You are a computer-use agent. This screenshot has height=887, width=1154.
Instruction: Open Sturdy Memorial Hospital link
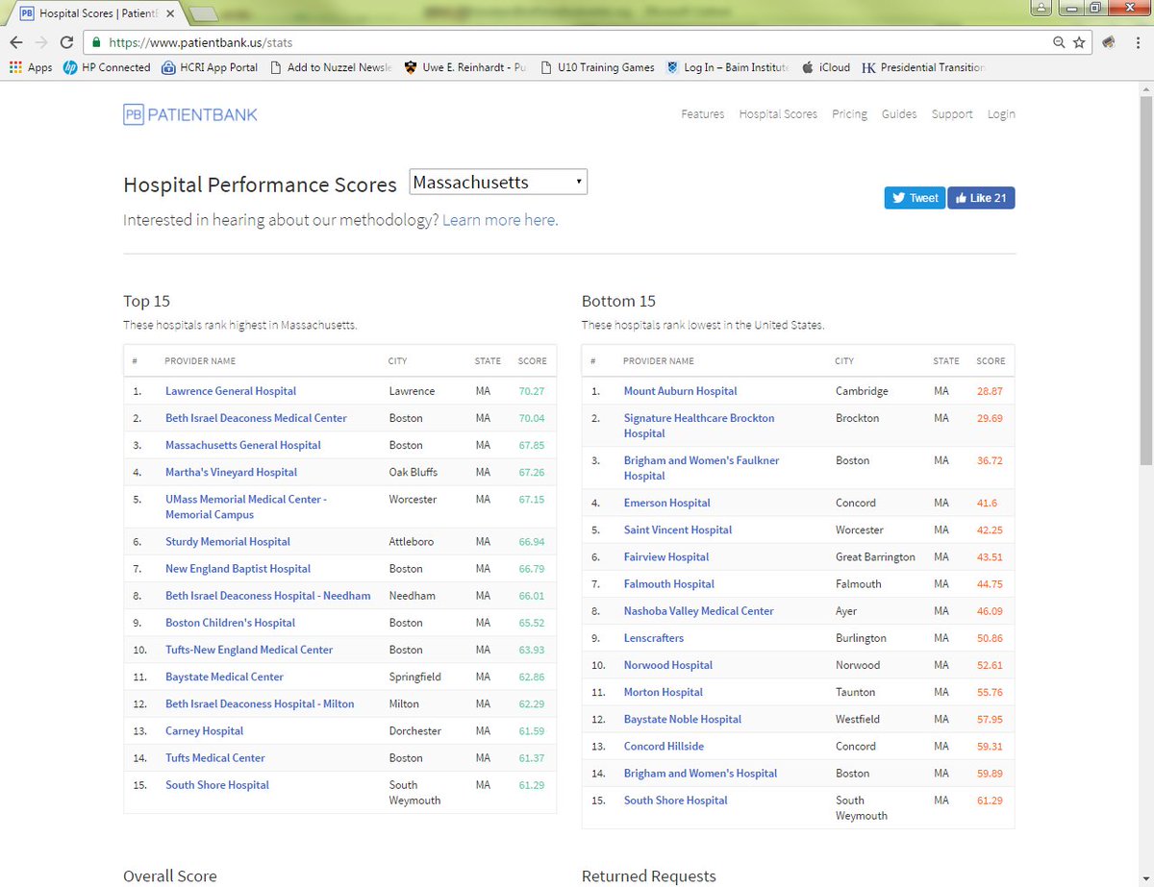click(228, 542)
